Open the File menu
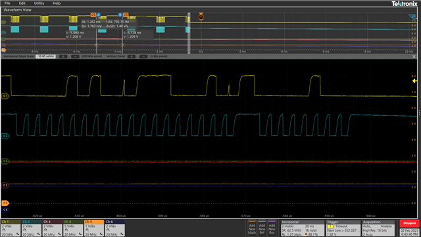Image resolution: width=421 pixels, height=237 pixels. coord(7,3)
